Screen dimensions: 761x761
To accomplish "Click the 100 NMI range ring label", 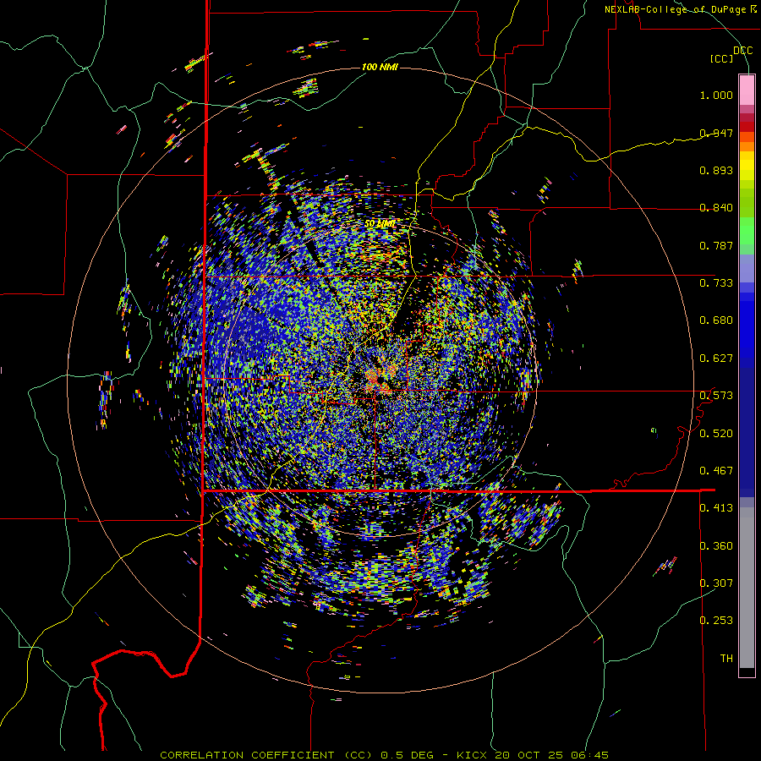I will [x=380, y=67].
